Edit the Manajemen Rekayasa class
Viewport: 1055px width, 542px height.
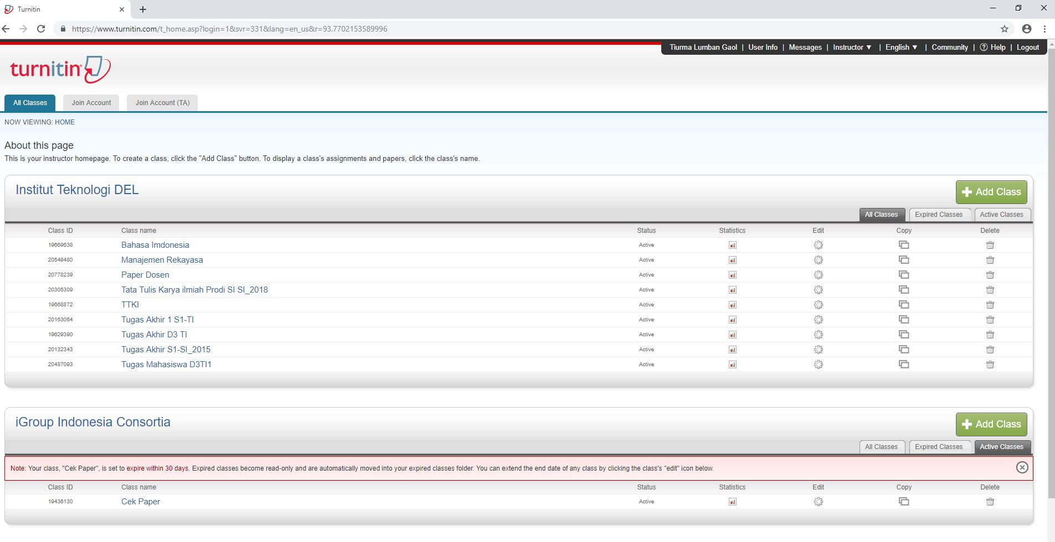818,260
